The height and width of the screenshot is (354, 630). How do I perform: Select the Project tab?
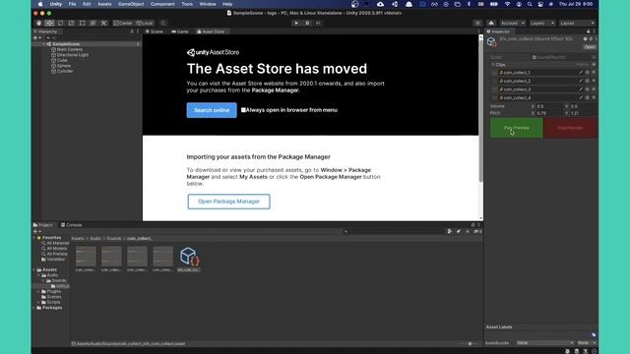[43, 225]
